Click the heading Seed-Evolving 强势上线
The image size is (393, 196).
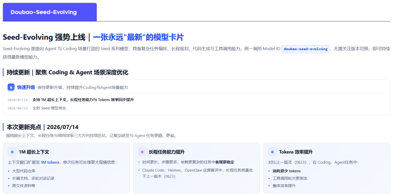(44, 37)
